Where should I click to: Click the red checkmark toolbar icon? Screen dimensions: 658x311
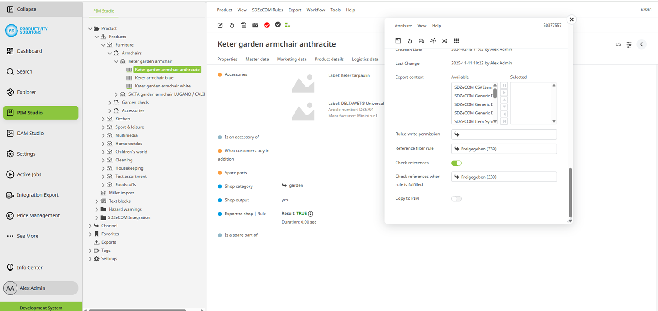(267, 25)
